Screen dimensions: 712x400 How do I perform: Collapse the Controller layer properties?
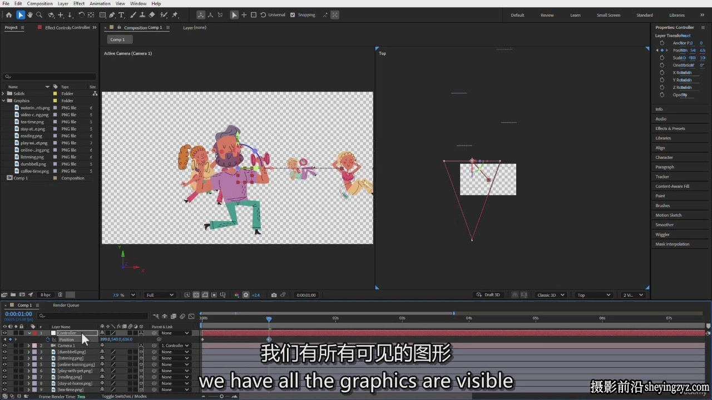tap(29, 333)
